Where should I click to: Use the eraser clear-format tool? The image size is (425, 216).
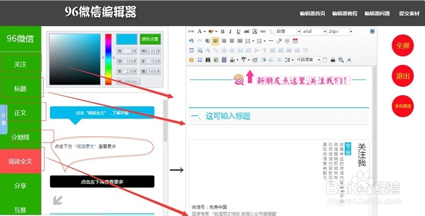pos(279,41)
